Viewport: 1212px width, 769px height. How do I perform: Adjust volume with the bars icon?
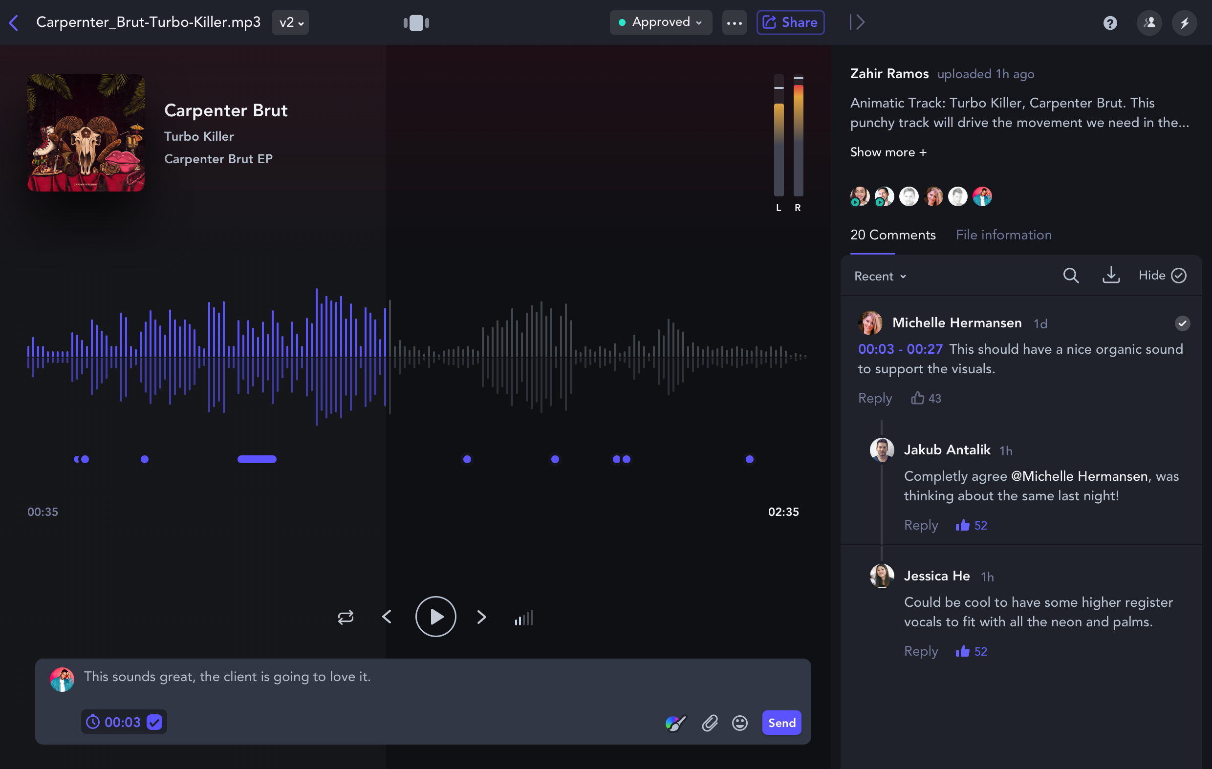coord(523,618)
